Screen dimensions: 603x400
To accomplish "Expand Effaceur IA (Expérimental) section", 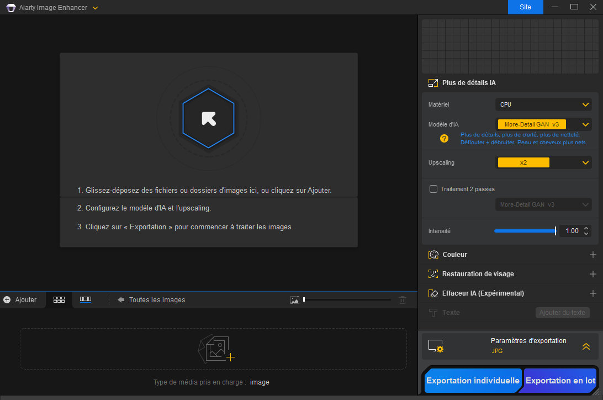I will tap(593, 293).
